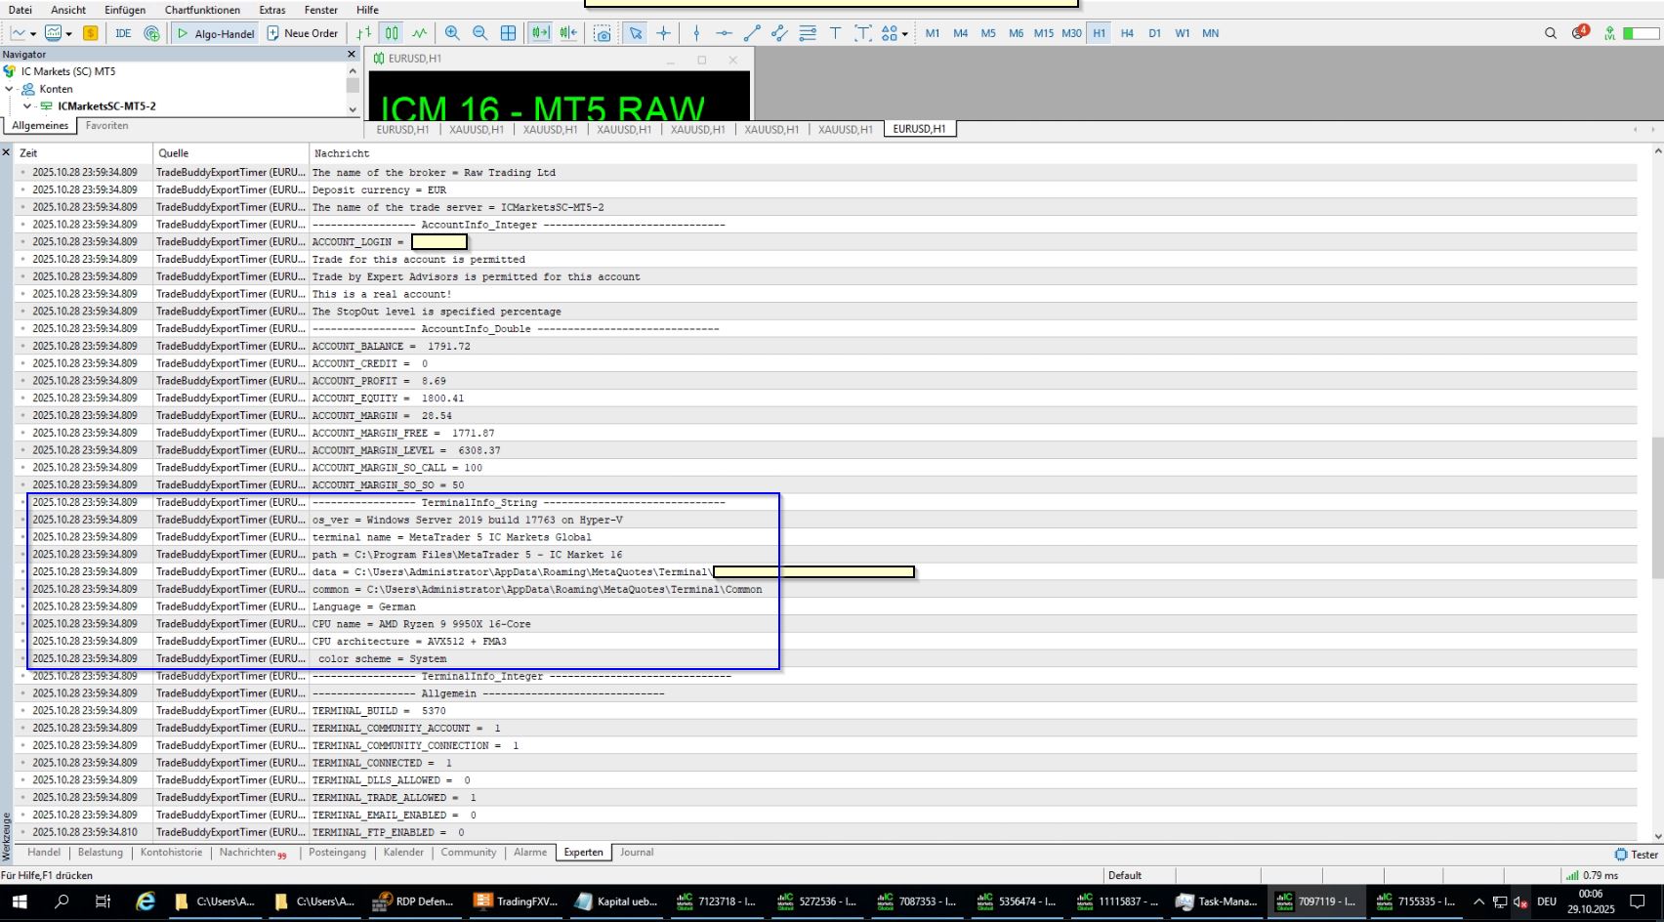Zoom in the chart
This screenshot has width=1664, height=922.
(452, 33)
